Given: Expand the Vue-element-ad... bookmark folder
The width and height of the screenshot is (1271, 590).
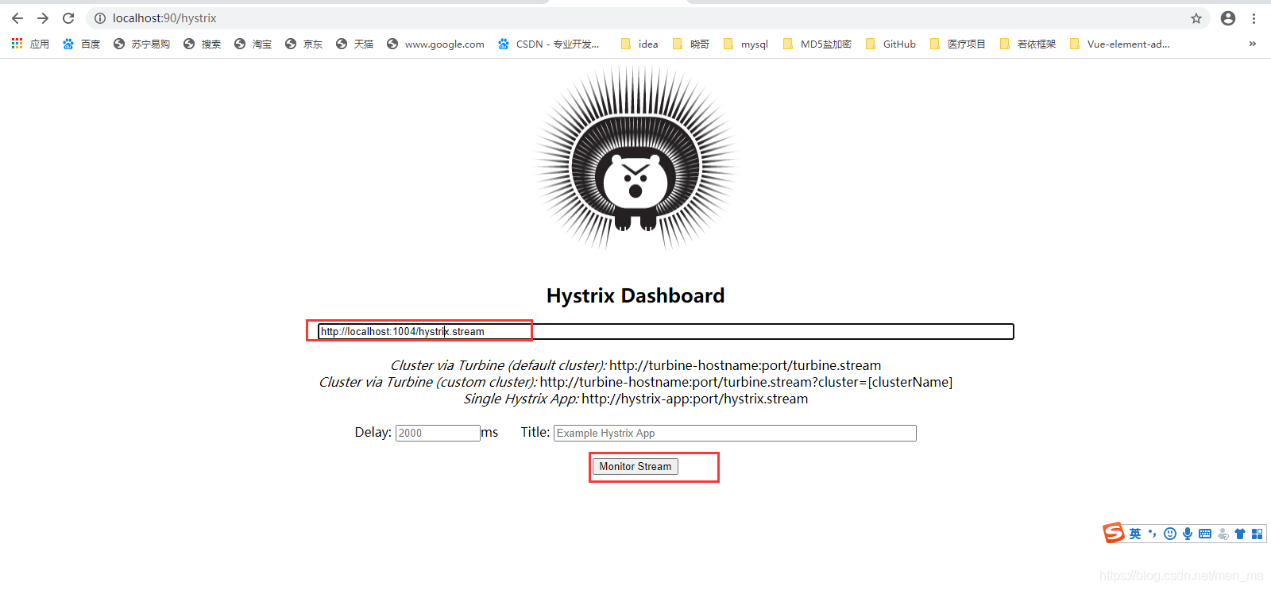Looking at the screenshot, I should tap(1119, 44).
